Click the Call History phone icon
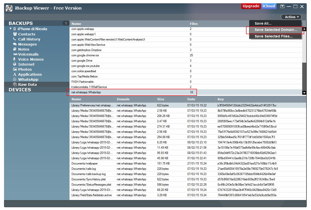311x210 pixels. 15,39
